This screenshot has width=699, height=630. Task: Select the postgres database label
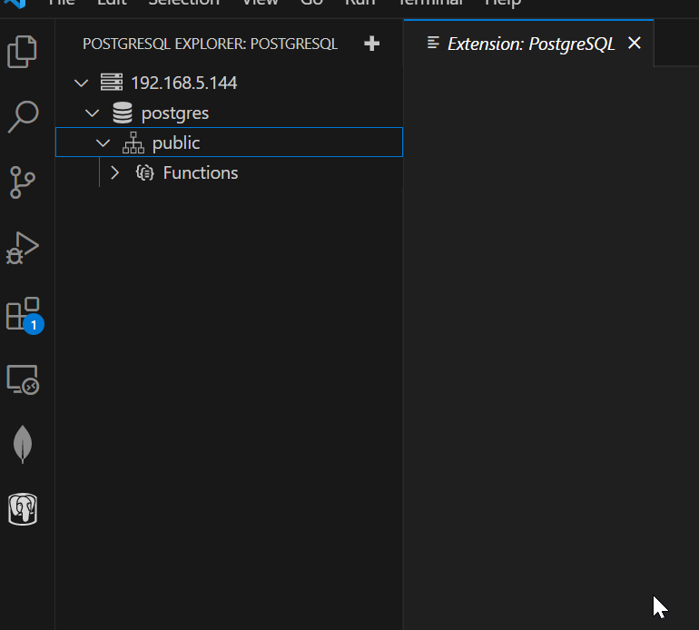click(x=175, y=113)
